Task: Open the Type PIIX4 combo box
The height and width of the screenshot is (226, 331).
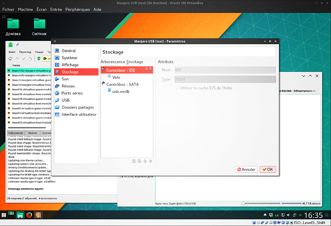Action: pyautogui.click(x=225, y=79)
